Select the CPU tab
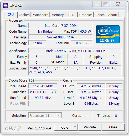This screenshot has height=136, width=129. coord(11,14)
